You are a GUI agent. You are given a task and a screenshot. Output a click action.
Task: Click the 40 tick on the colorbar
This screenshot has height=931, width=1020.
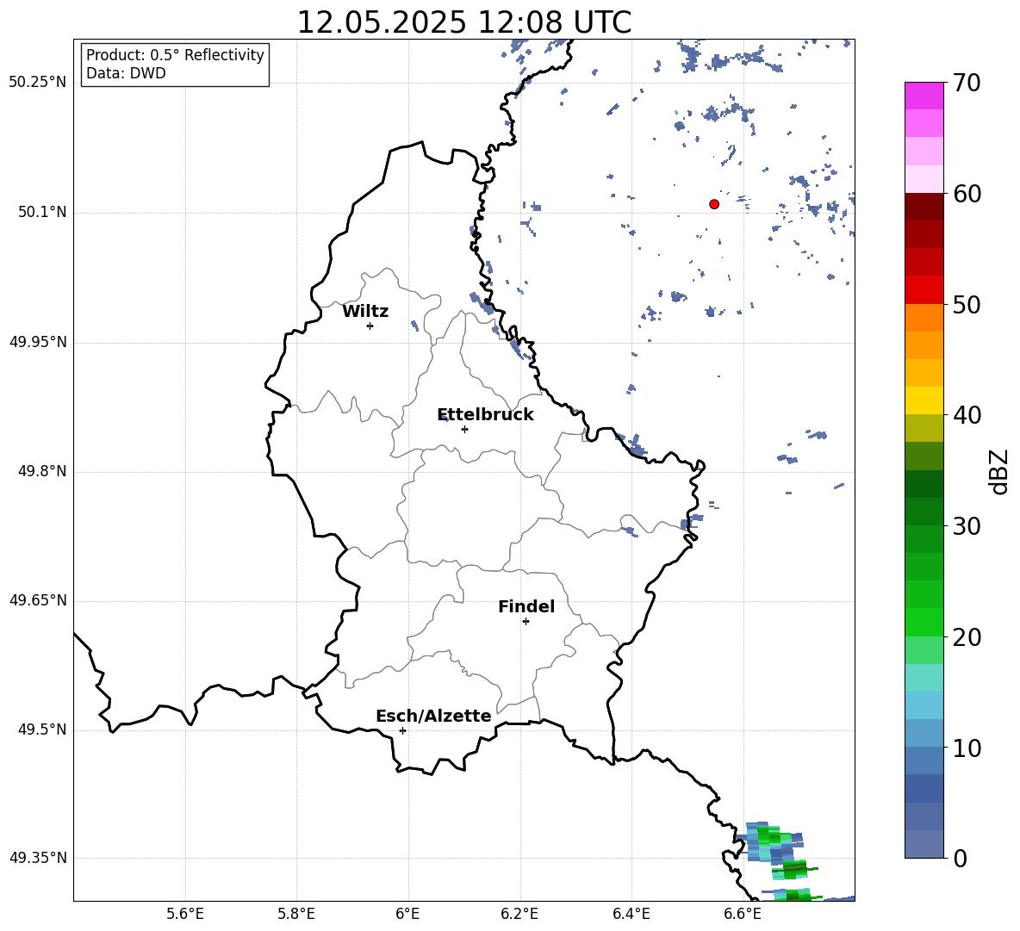(x=967, y=415)
